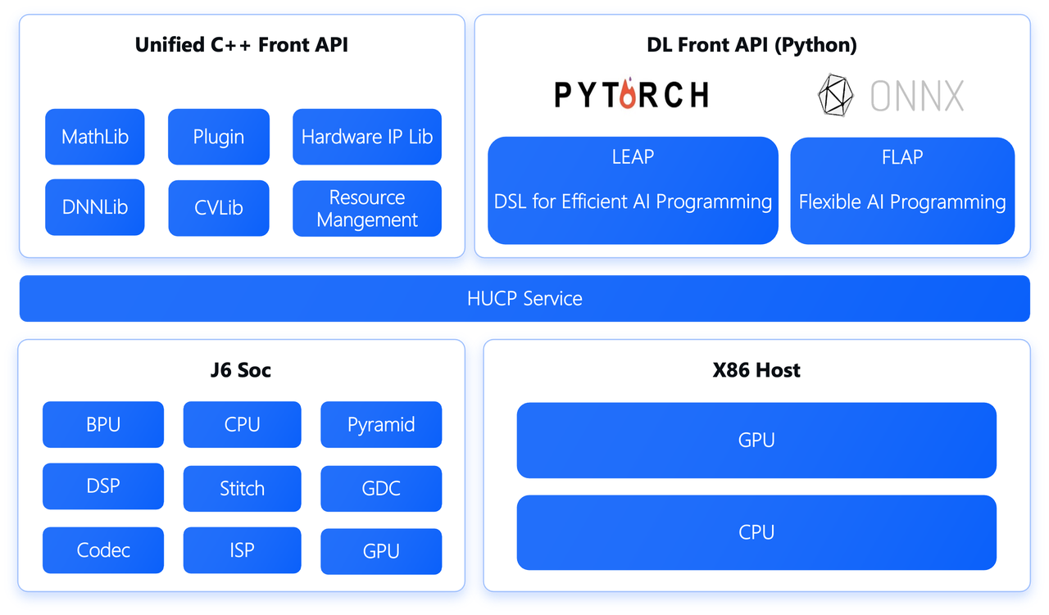
Task: Click the ONNX logo
Action: point(891,96)
